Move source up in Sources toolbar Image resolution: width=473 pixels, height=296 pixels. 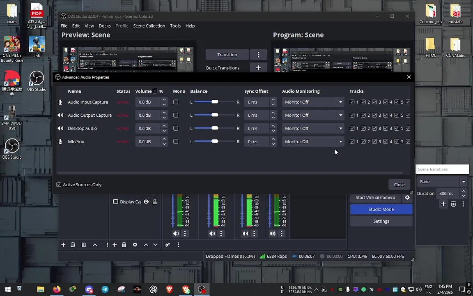[x=146, y=245]
